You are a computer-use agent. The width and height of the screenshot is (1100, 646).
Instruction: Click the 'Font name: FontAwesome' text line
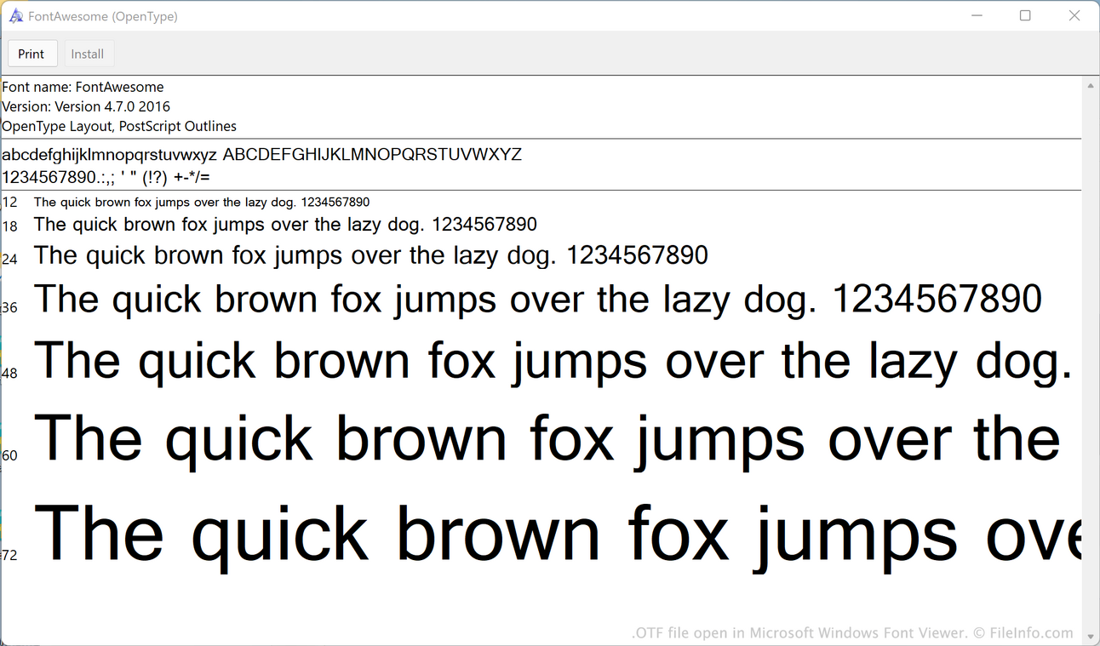[x=83, y=87]
